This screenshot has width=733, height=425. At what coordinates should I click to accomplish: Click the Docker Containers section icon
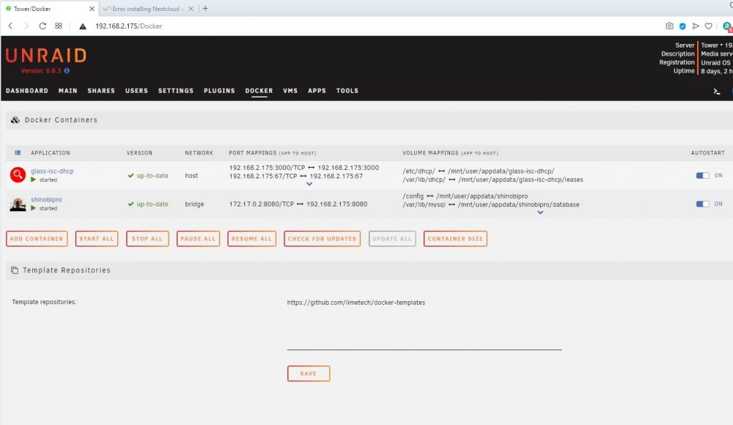15,120
